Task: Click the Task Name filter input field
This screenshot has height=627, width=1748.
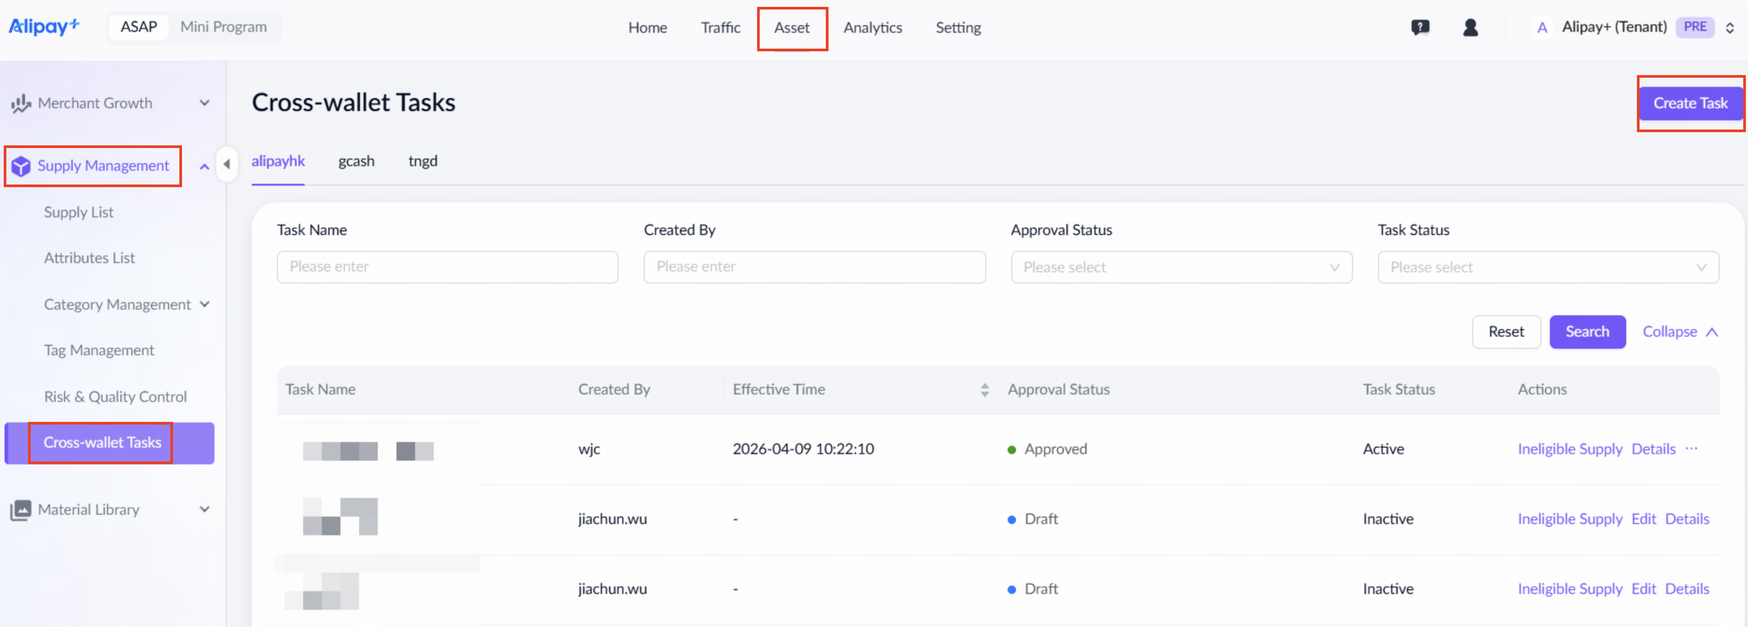Action: click(447, 267)
